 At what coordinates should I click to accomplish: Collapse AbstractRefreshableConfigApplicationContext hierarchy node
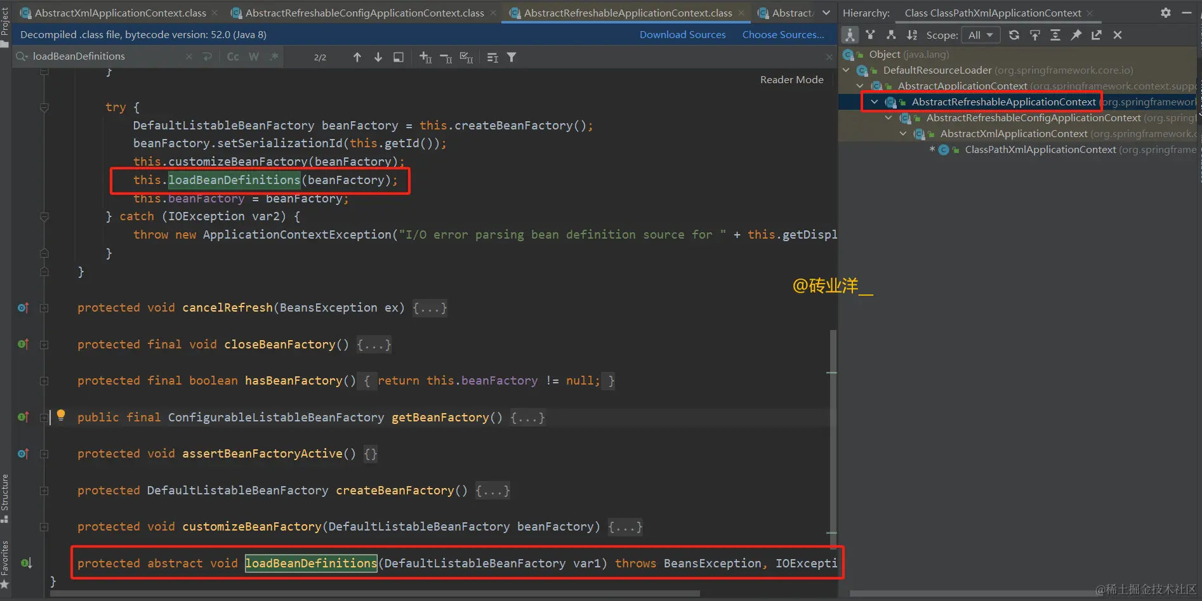(x=888, y=117)
